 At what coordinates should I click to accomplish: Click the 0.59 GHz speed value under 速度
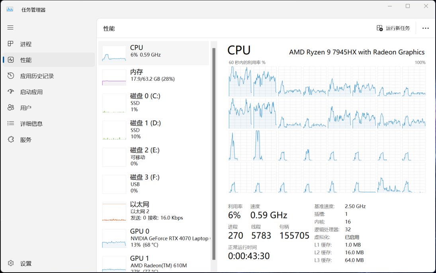[x=269, y=215]
